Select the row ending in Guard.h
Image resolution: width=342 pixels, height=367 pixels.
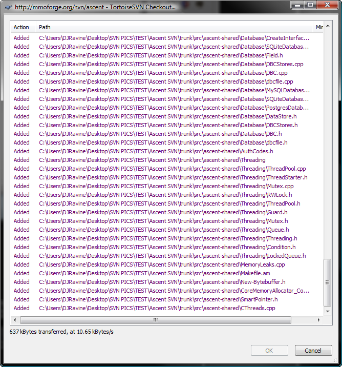click(167, 212)
